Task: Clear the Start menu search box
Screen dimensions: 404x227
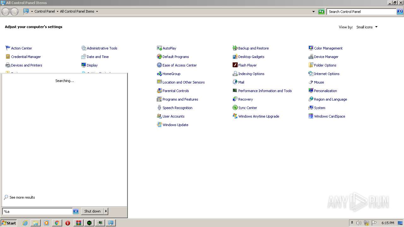Action: click(x=76, y=212)
